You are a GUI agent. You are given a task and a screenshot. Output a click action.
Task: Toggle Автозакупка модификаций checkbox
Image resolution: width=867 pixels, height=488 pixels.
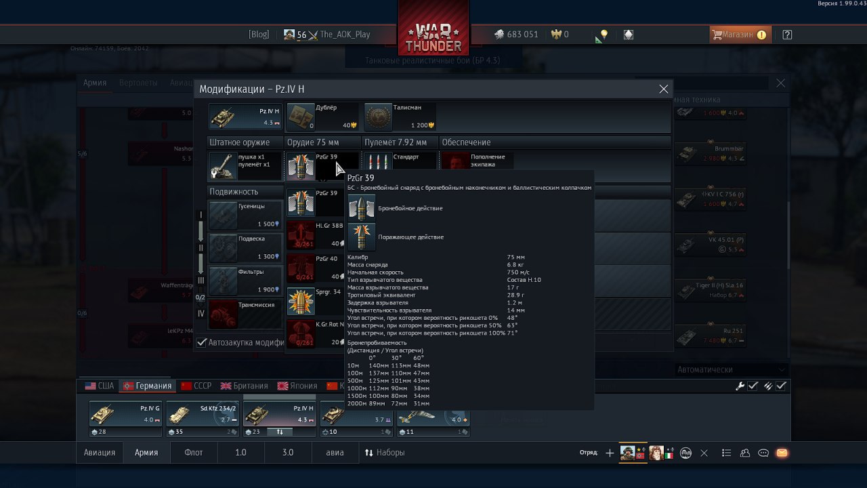pos(202,342)
